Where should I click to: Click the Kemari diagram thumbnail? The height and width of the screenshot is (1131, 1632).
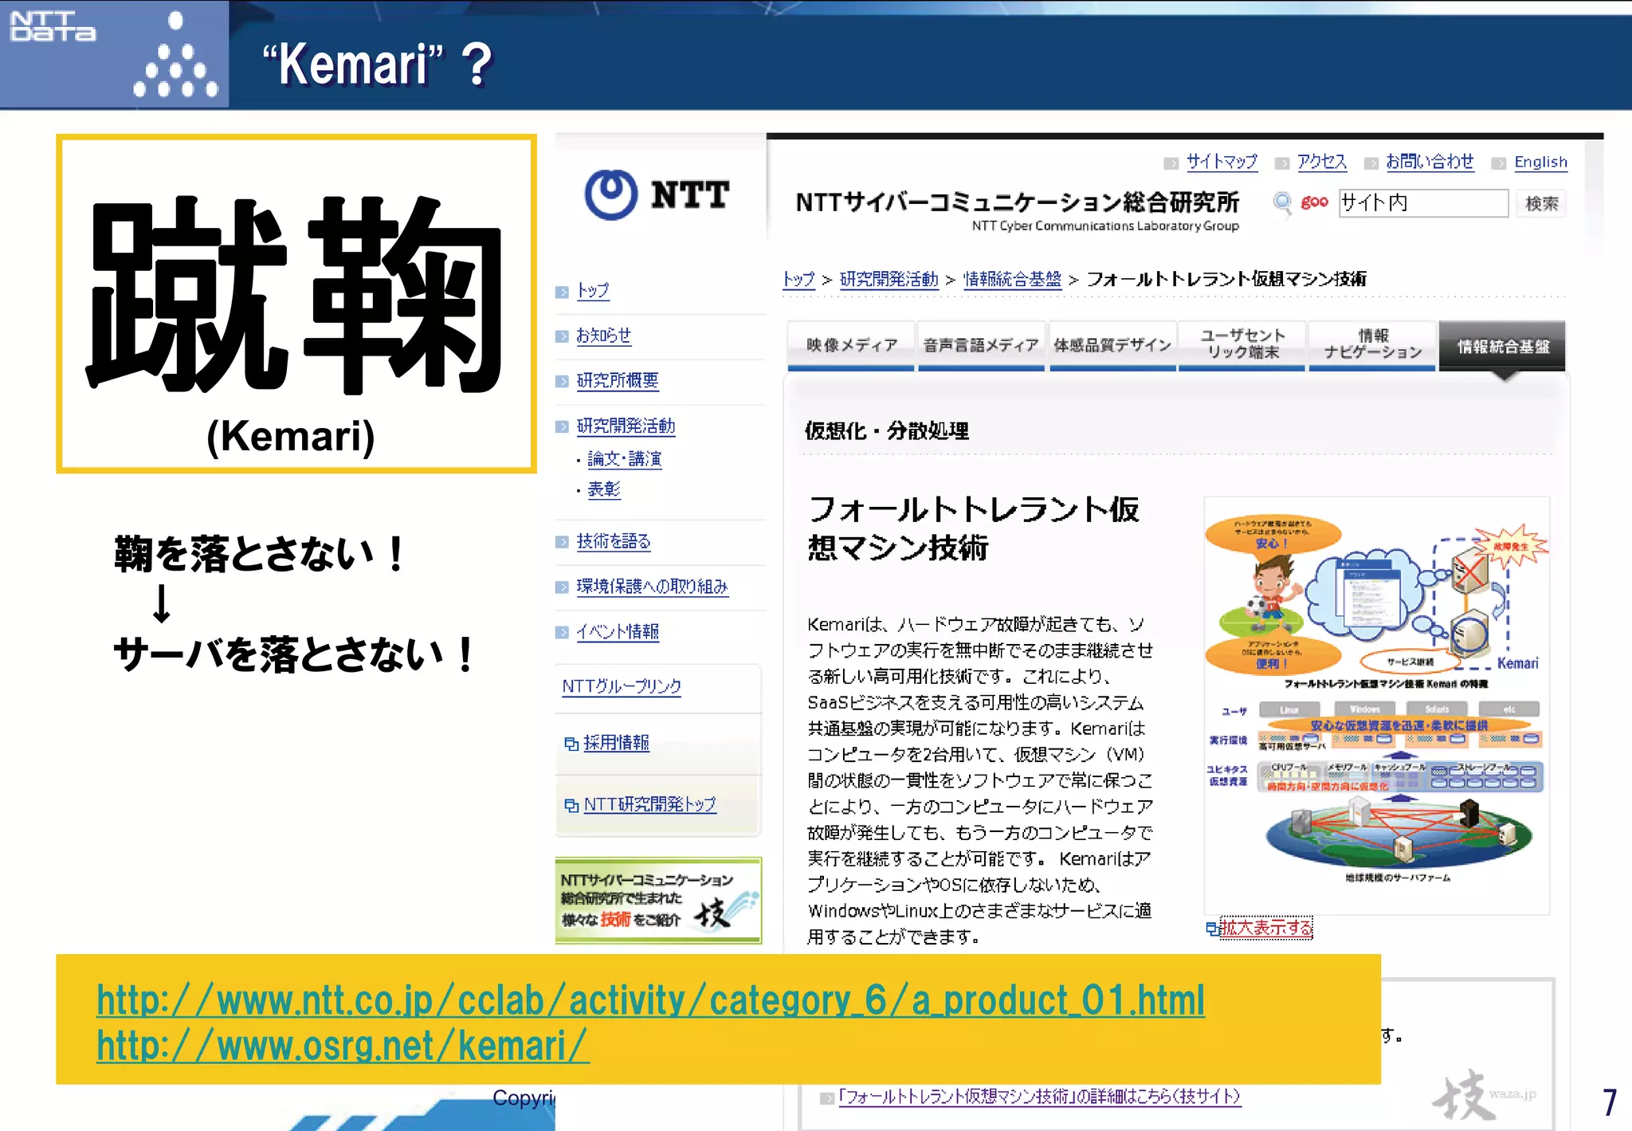(1376, 705)
